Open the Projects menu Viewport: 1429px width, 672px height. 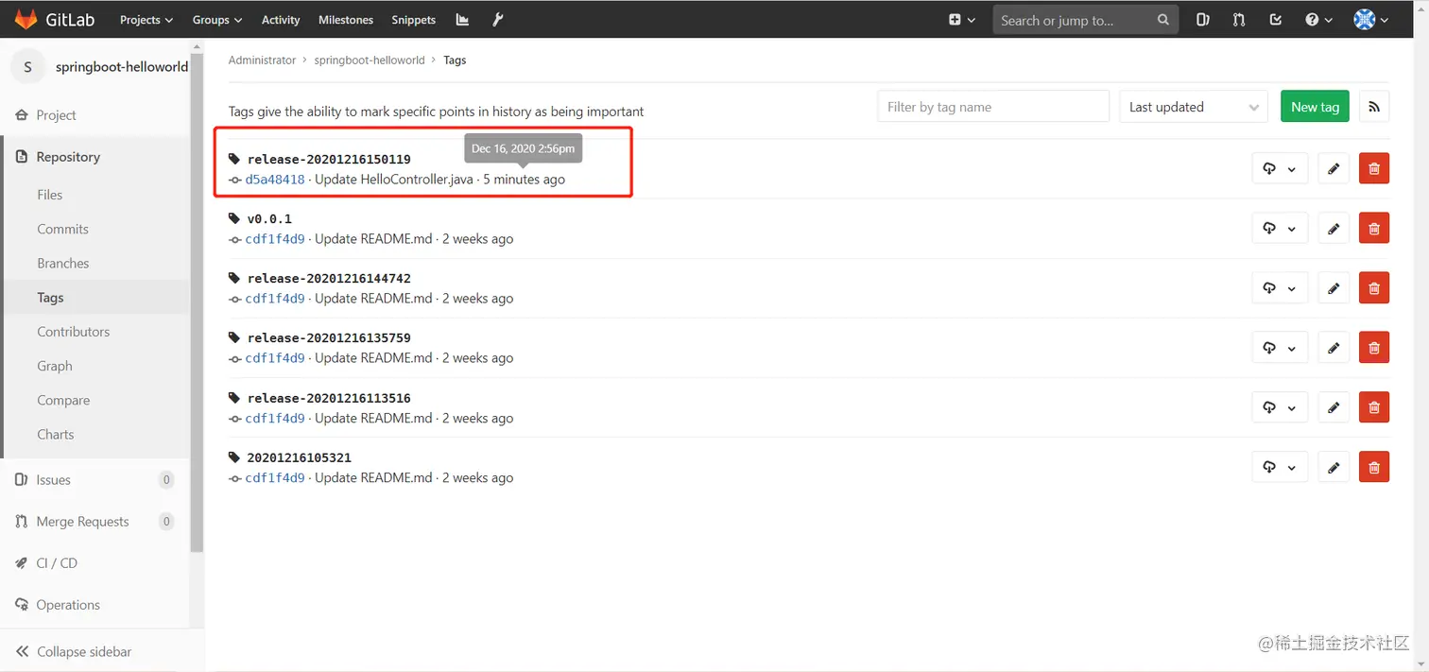(x=146, y=19)
